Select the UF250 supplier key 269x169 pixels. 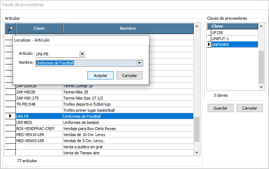click(x=234, y=32)
